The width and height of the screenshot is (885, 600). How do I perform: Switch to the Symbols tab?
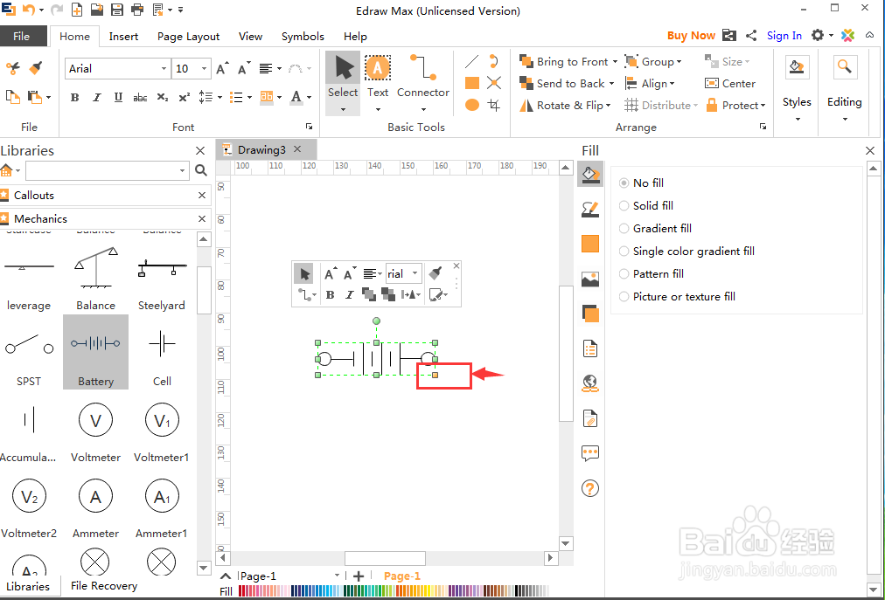[303, 36]
